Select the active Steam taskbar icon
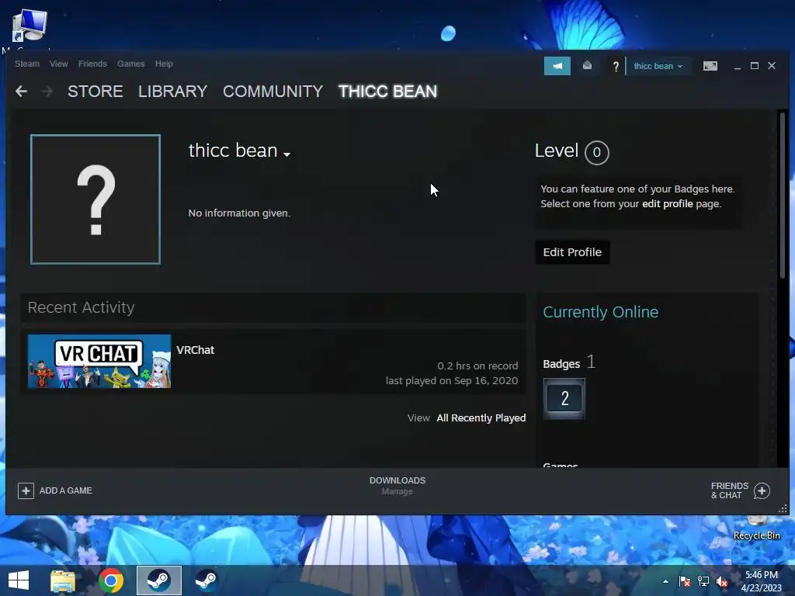Image resolution: width=795 pixels, height=596 pixels. pyautogui.click(x=158, y=580)
